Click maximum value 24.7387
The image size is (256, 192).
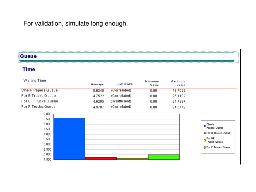click(179, 101)
